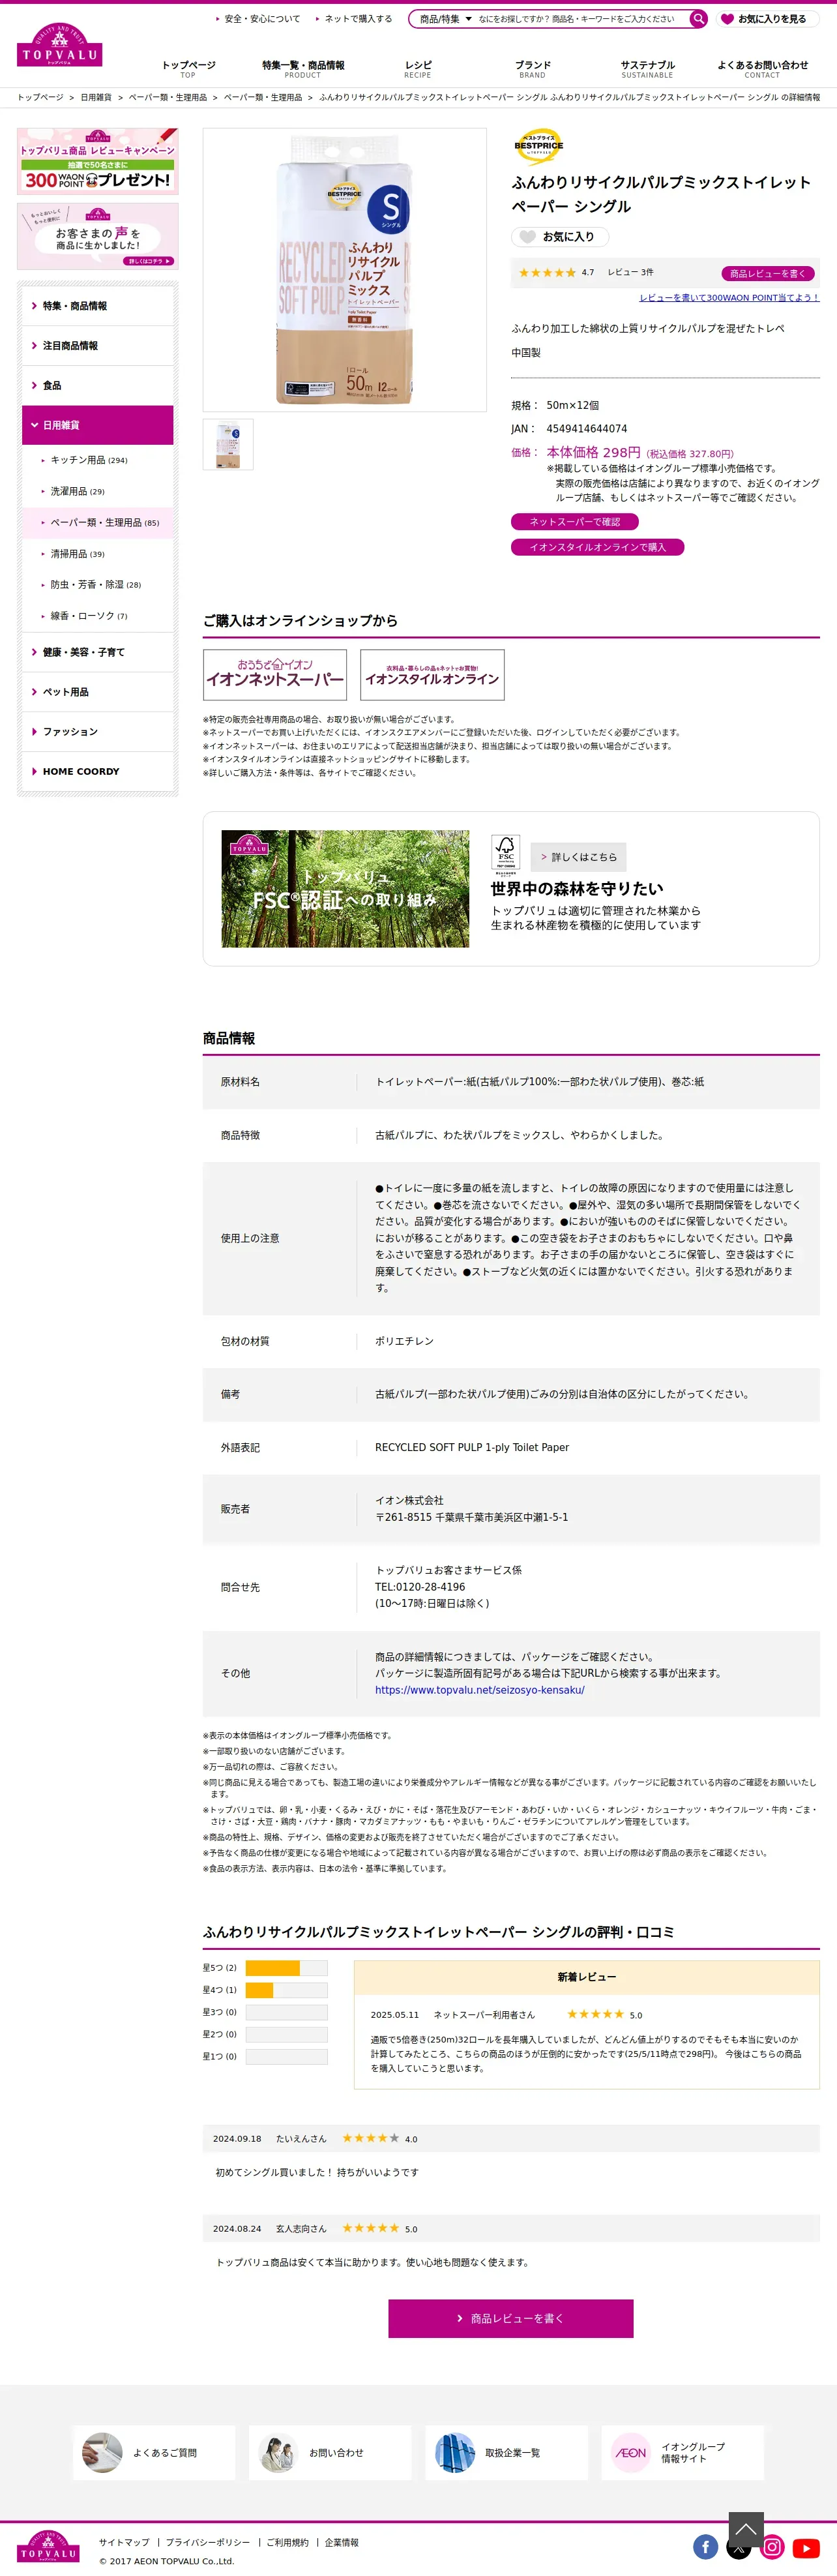Click the footer TOPVALU logo
The image size is (837, 2576).
tap(48, 2546)
